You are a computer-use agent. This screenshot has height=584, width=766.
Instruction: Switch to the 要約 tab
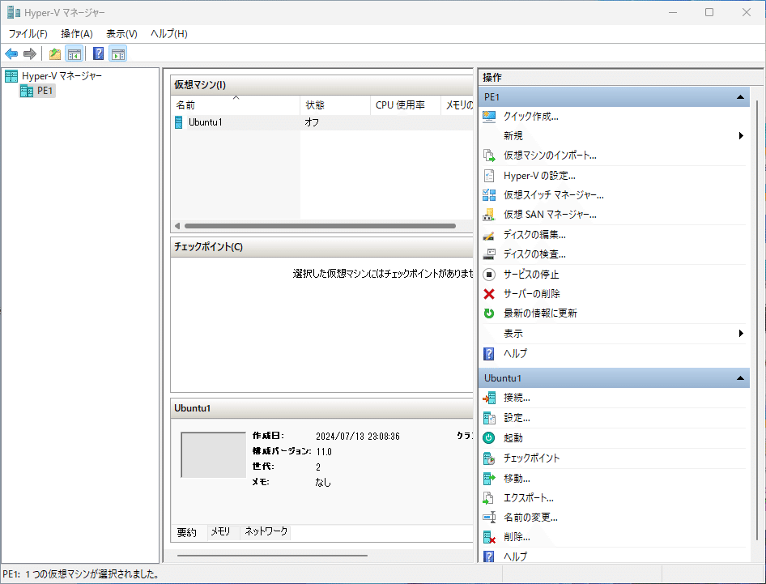pyautogui.click(x=186, y=532)
